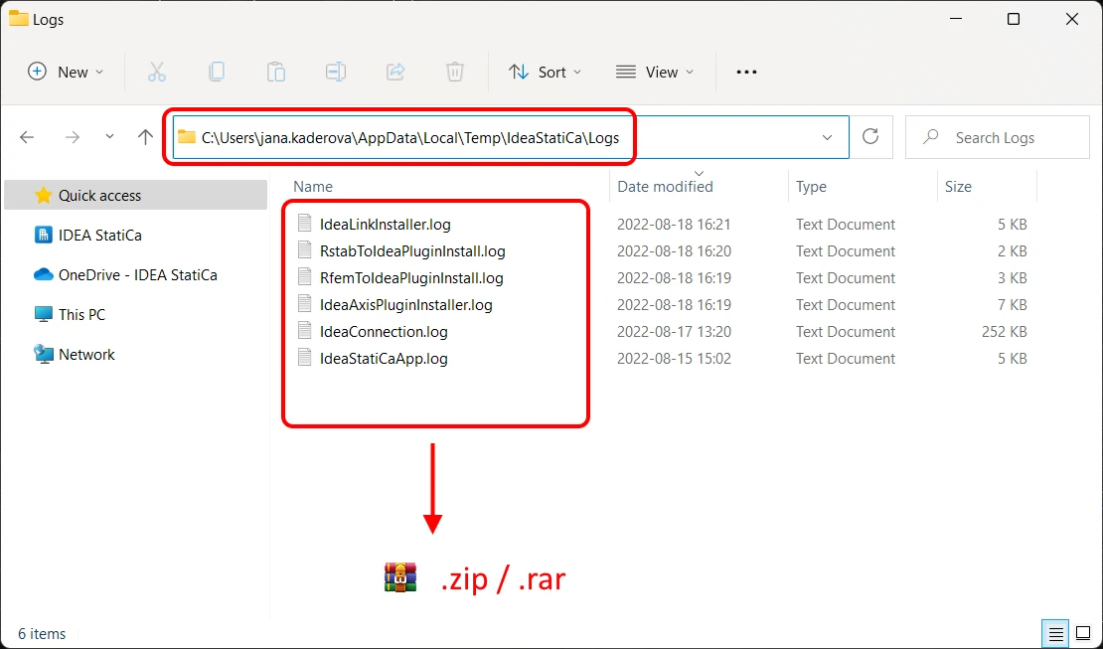Click date 2022-08-15 15:02
Viewport: 1103px width, 649px height.
point(674,358)
